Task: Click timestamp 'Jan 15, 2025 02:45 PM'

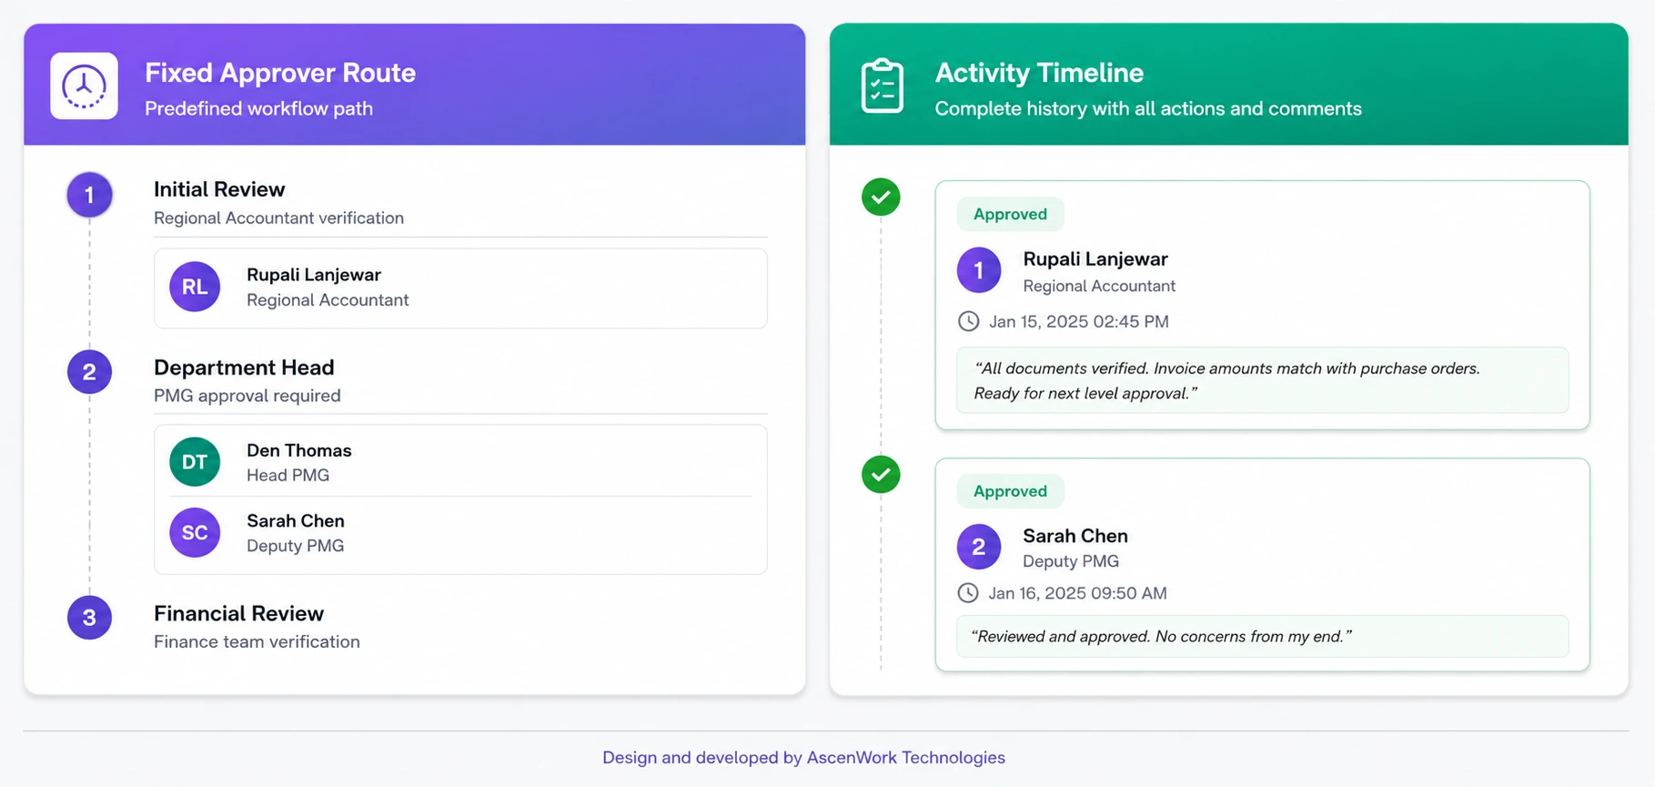Action: 1079,321
